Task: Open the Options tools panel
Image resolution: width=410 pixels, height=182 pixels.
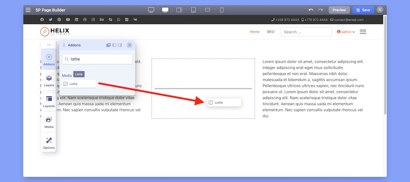Action: (x=49, y=143)
